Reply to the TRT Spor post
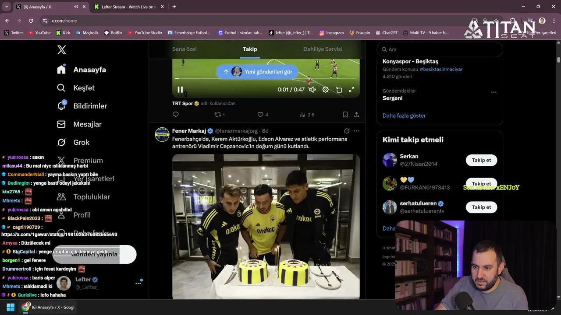 pos(176,115)
